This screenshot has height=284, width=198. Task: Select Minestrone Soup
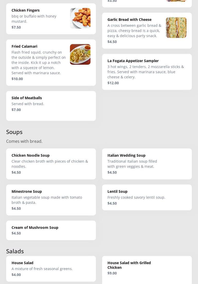(x=27, y=191)
